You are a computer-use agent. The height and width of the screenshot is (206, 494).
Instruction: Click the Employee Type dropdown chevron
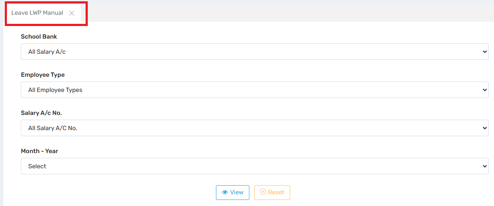point(485,90)
